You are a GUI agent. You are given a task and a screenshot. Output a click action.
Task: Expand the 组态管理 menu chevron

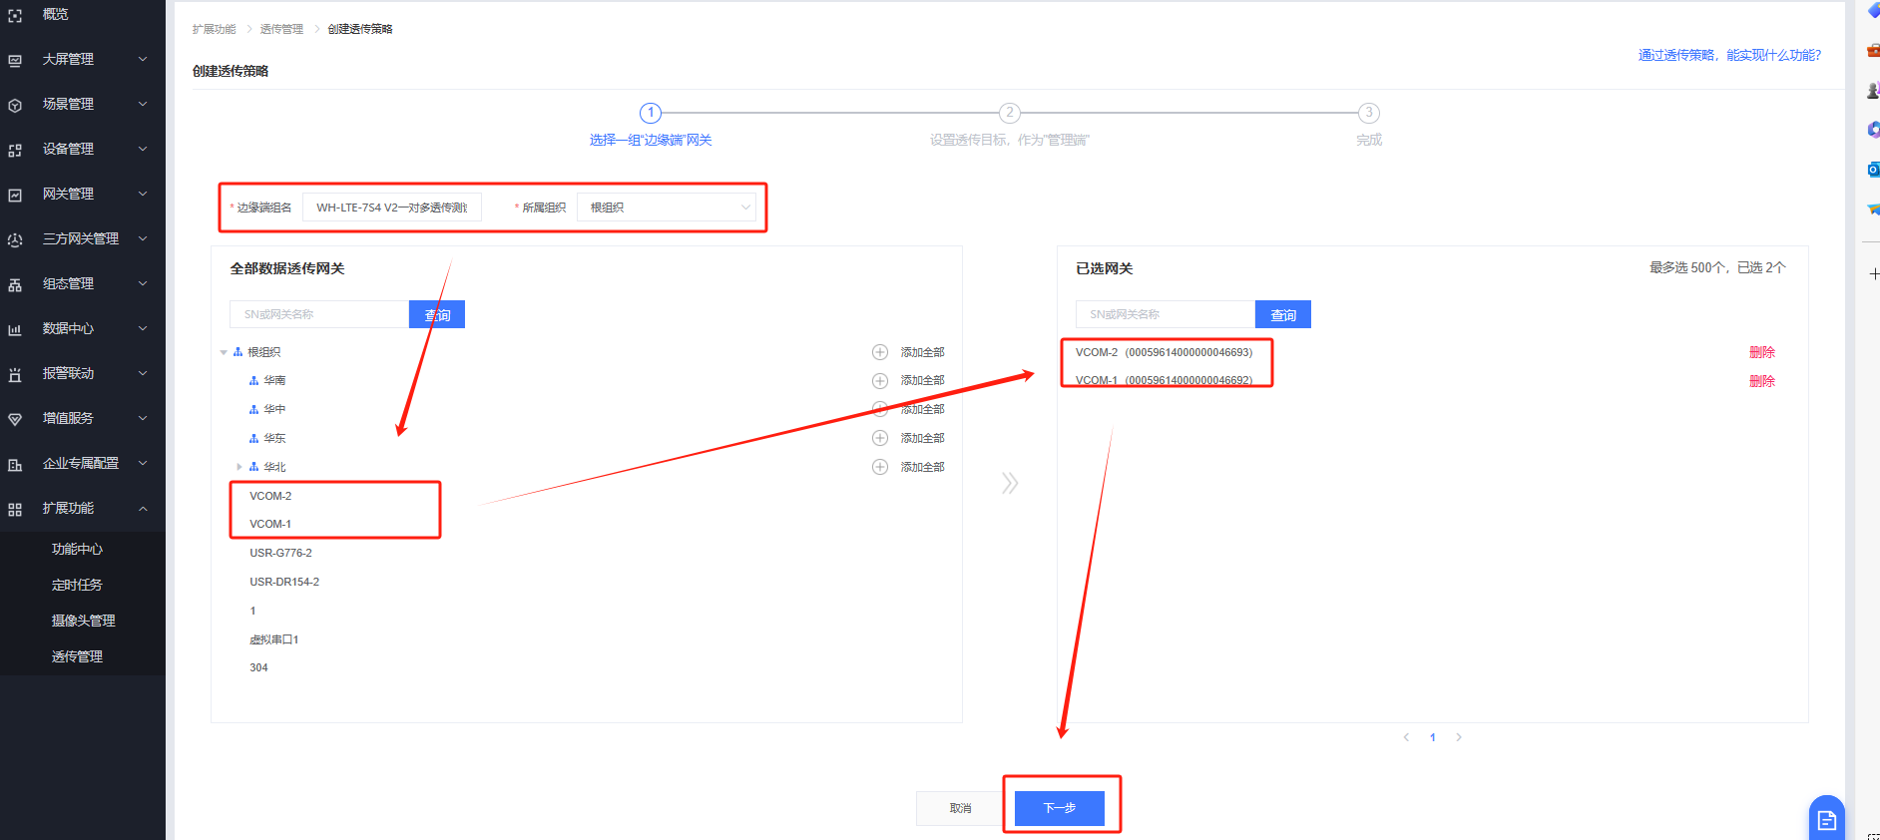pyautogui.click(x=143, y=283)
